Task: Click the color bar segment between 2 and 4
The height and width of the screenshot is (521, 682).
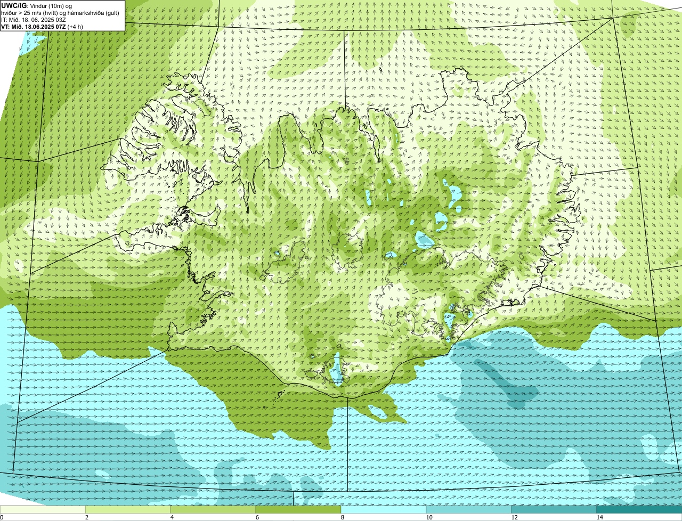Action: coord(128,509)
